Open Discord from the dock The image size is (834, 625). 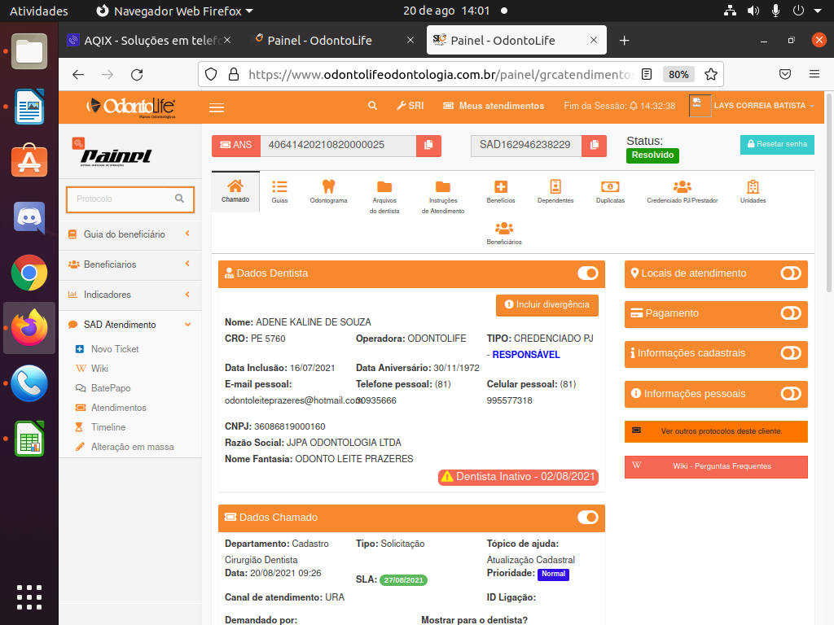29,218
